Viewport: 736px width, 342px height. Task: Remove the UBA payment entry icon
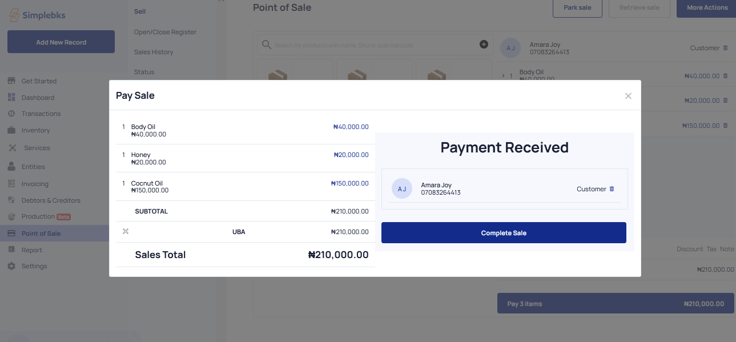(x=126, y=231)
